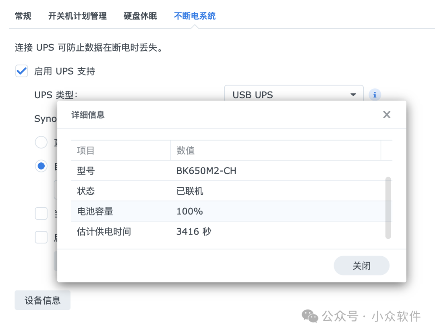
Task: Switch to the 开关机计划管理 tab
Action: pyautogui.click(x=77, y=16)
